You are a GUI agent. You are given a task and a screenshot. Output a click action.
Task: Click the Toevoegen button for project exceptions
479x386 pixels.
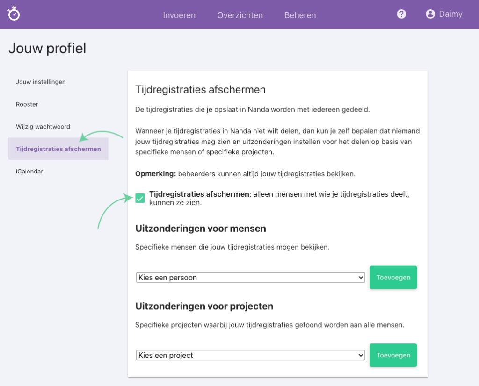[x=393, y=355]
